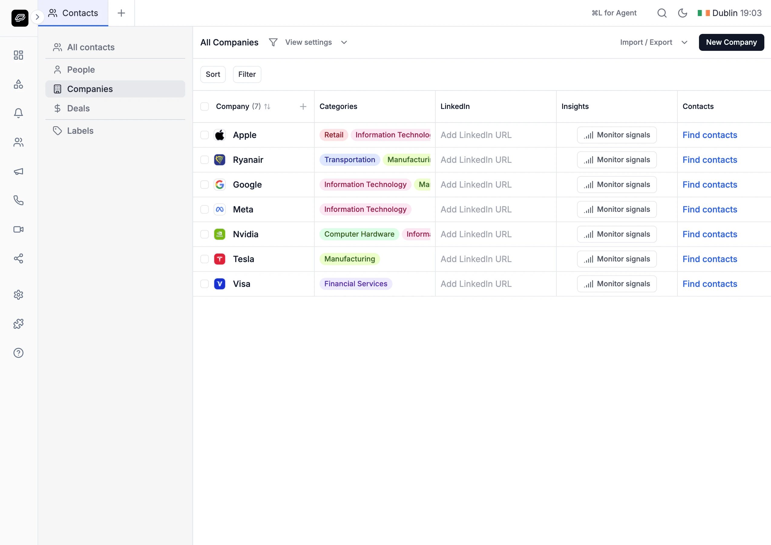Click the Ryanair company logo
Viewport: 771px width, 545px height.
click(220, 160)
